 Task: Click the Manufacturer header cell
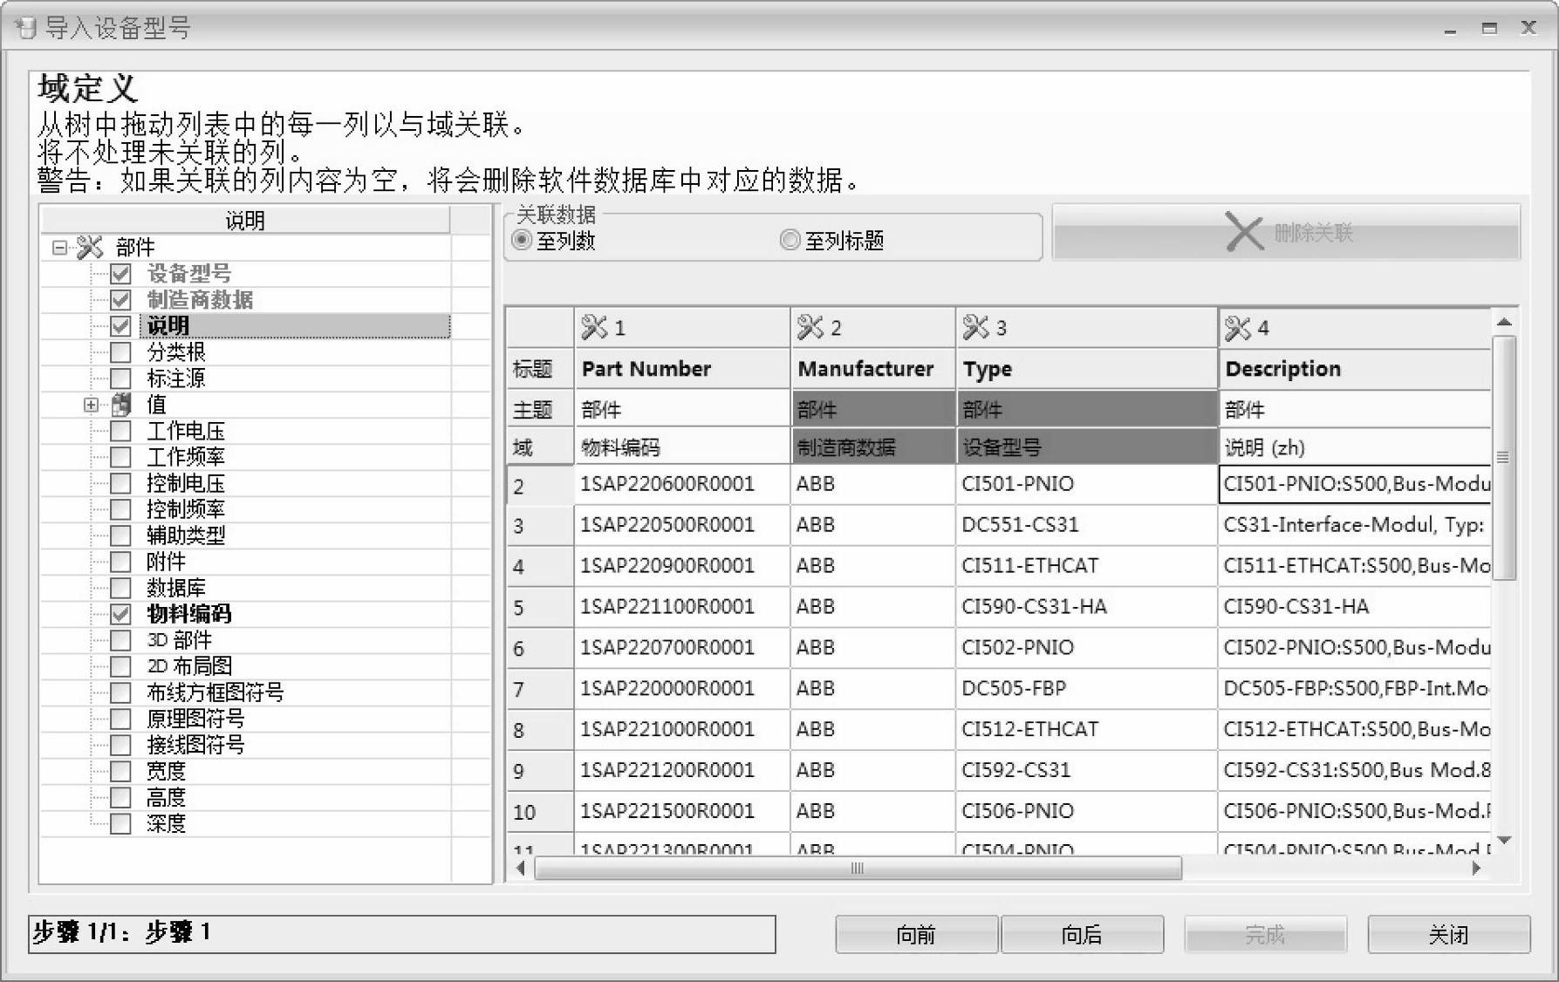point(873,369)
